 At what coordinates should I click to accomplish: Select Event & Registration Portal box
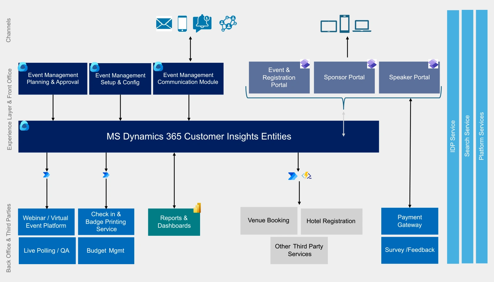tap(279, 78)
